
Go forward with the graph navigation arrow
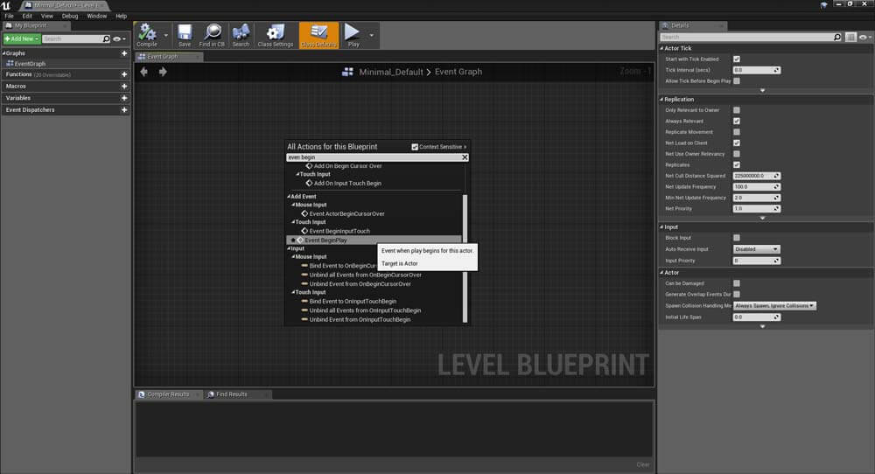(163, 72)
